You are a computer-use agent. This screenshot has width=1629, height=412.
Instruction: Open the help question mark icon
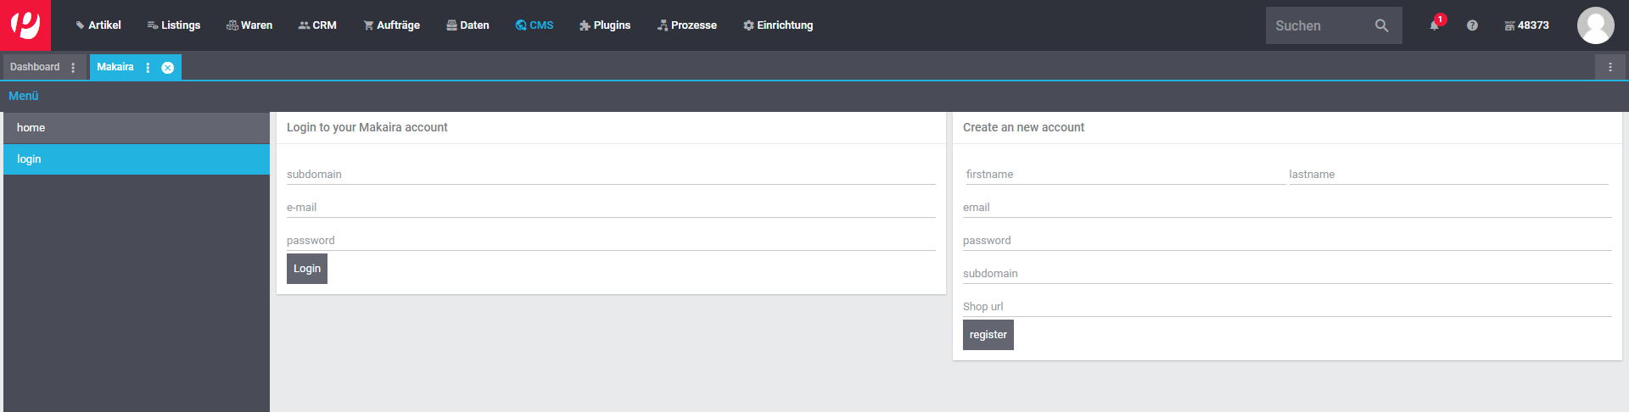[1472, 25]
